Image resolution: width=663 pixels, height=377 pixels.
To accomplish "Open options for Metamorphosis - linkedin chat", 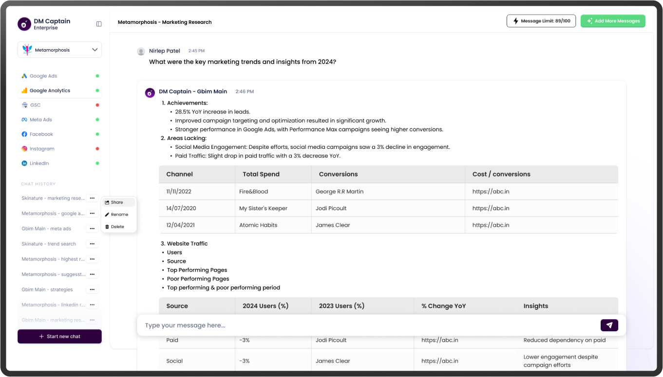I will click(x=92, y=305).
